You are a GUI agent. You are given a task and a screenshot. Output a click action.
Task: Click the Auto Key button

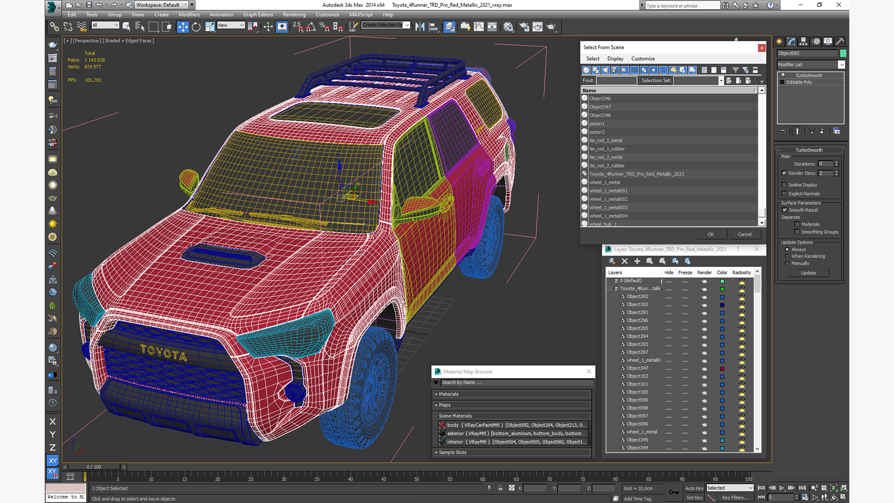(x=694, y=488)
